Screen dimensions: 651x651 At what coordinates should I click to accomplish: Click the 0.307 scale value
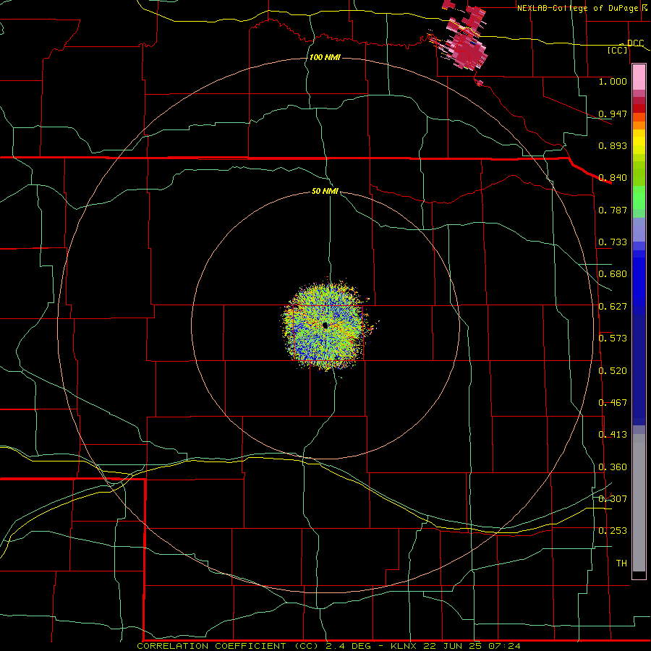point(613,499)
